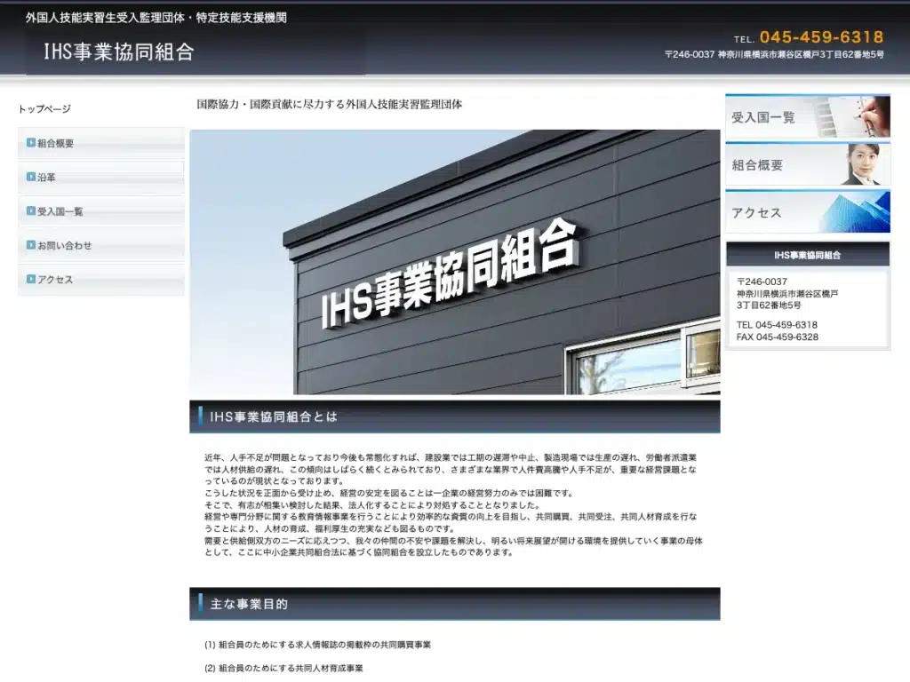Open the お問い合わせ sidebar menu item

click(x=101, y=245)
